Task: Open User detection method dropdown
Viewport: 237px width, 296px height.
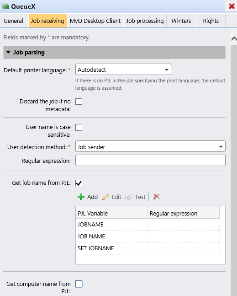Action: [150, 146]
